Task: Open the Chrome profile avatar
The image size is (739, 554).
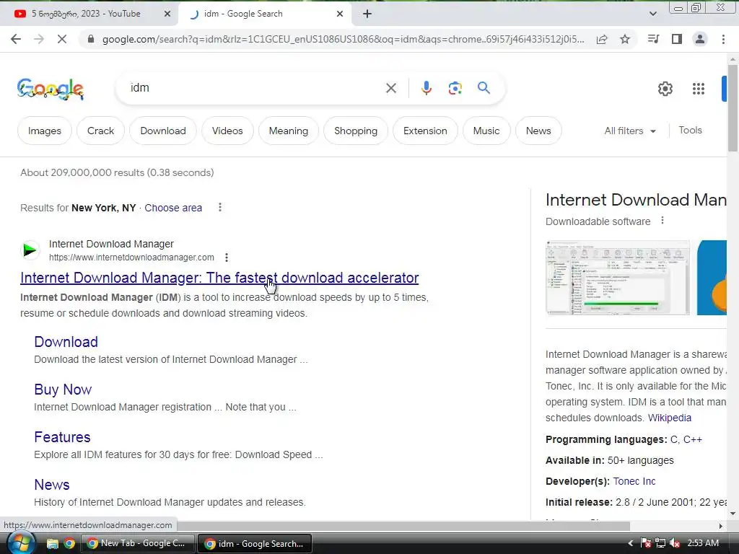Action: pyautogui.click(x=700, y=39)
